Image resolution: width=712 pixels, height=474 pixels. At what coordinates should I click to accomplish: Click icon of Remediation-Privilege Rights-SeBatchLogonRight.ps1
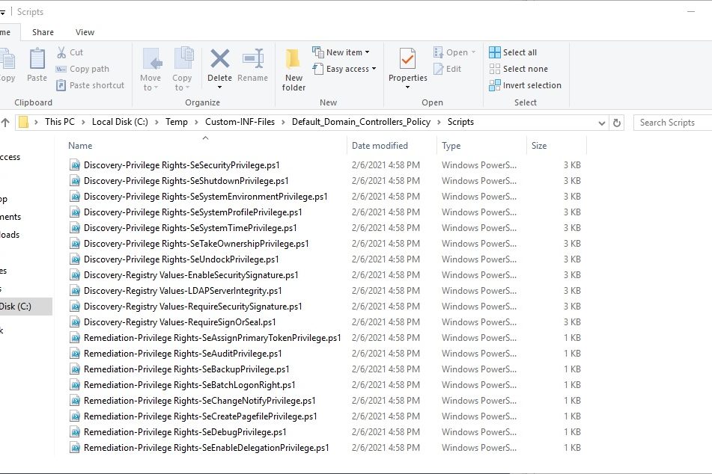tap(75, 385)
